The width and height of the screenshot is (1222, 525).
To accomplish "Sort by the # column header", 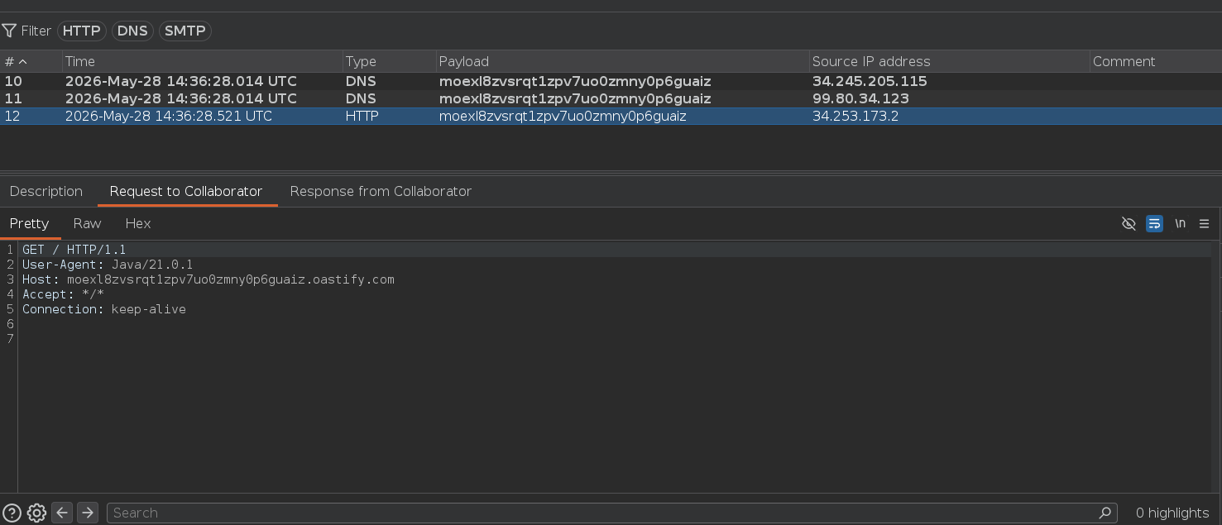I will [31, 61].
